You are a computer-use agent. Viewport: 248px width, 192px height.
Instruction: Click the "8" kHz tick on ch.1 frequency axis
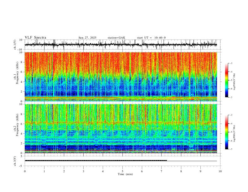pos(22,62)
